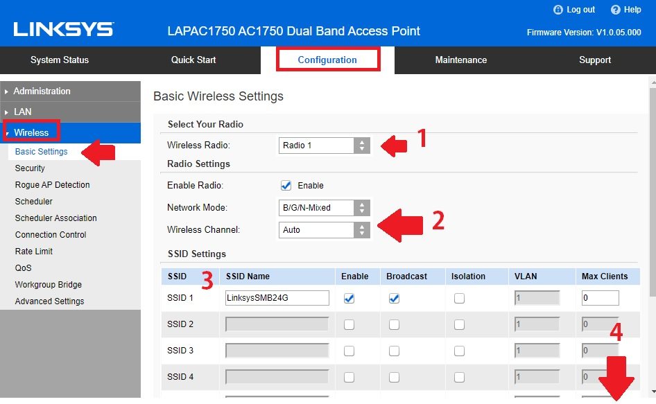This screenshot has height=404, width=656.
Task: Click the Log out icon
Action: [x=558, y=10]
